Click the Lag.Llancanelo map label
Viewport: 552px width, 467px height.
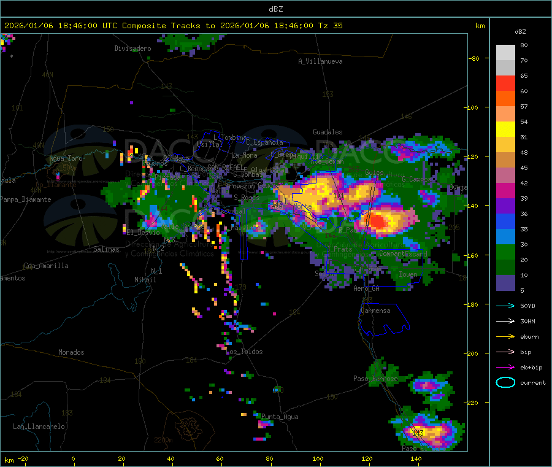pyautogui.click(x=39, y=426)
